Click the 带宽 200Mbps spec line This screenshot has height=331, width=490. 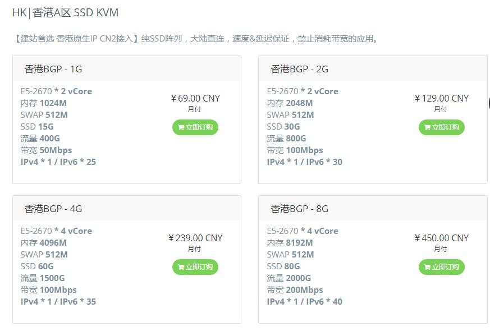pos(295,290)
